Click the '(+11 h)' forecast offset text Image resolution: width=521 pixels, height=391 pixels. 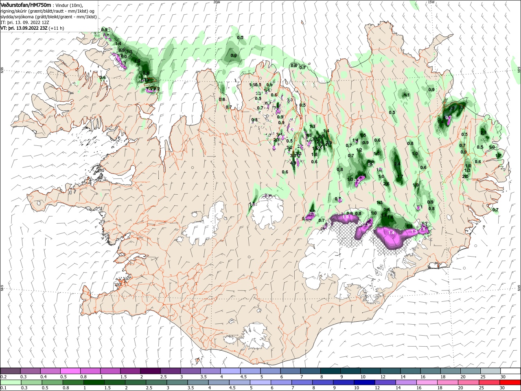[57, 28]
